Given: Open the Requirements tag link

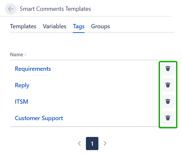Looking at the screenshot, I should pyautogui.click(x=33, y=69).
